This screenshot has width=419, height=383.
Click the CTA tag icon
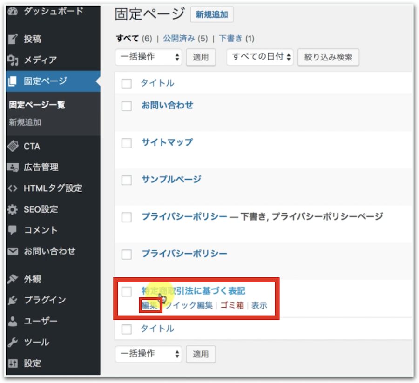(x=13, y=146)
